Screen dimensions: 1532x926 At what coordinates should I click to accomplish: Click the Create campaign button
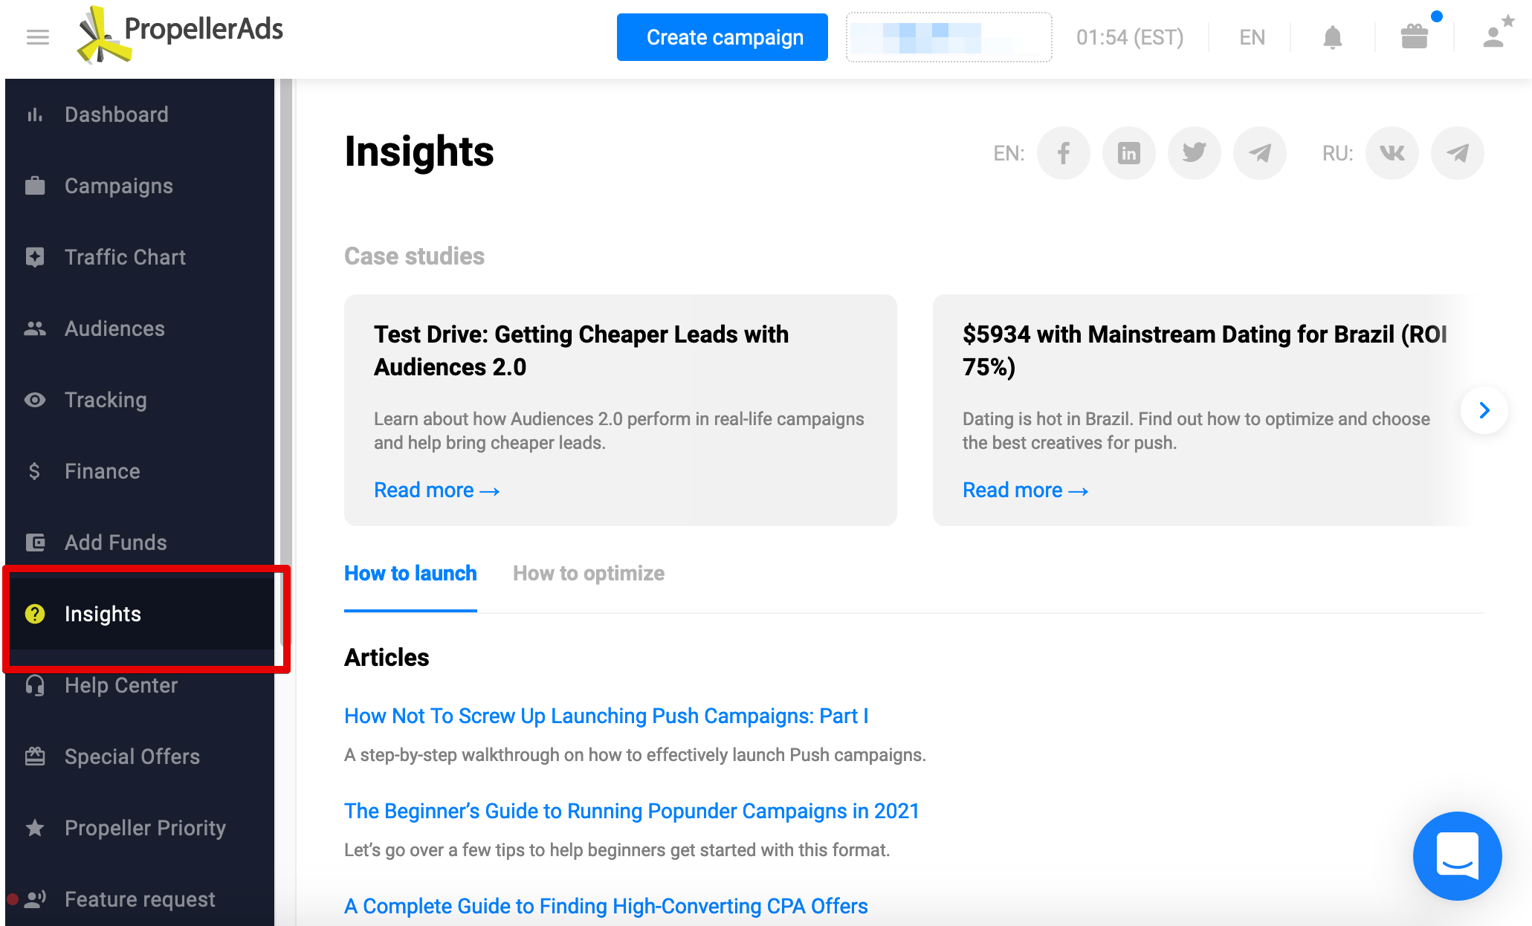click(722, 37)
